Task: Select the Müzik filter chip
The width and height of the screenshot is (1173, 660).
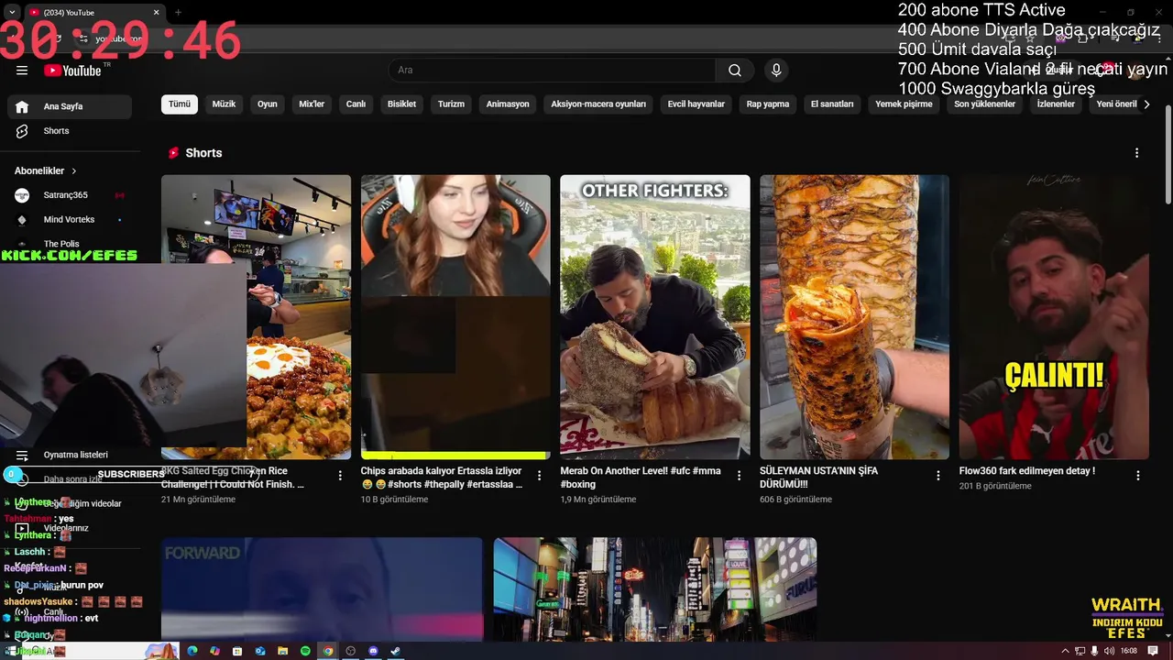Action: (x=225, y=104)
